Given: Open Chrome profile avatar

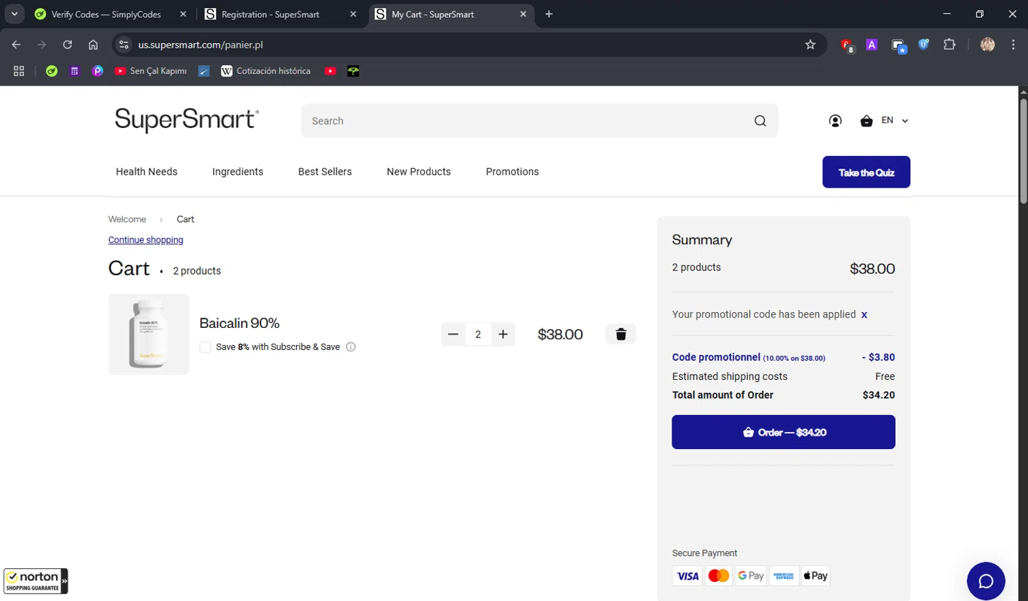Looking at the screenshot, I should (988, 44).
